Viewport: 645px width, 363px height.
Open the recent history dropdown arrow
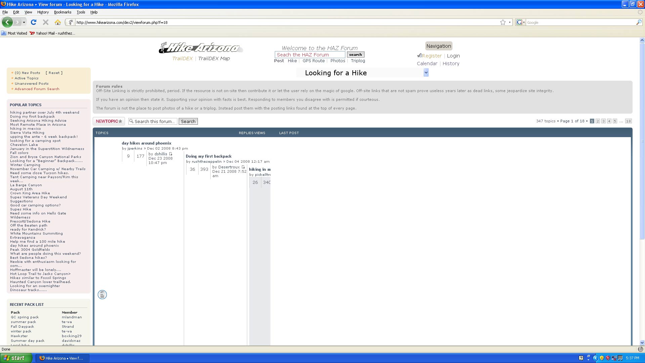[24, 22]
